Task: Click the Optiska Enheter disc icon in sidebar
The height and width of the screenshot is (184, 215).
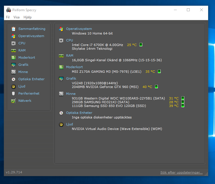Action: click(14, 79)
